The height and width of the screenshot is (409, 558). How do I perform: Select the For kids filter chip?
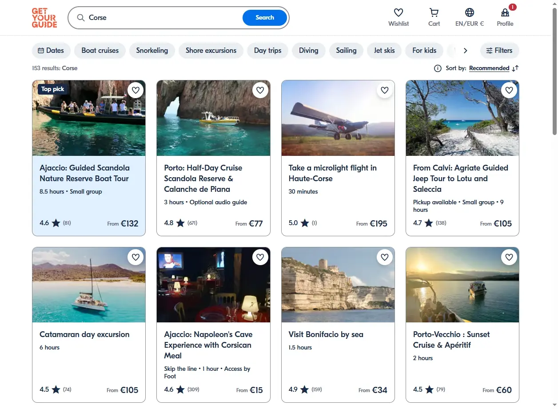pyautogui.click(x=424, y=51)
